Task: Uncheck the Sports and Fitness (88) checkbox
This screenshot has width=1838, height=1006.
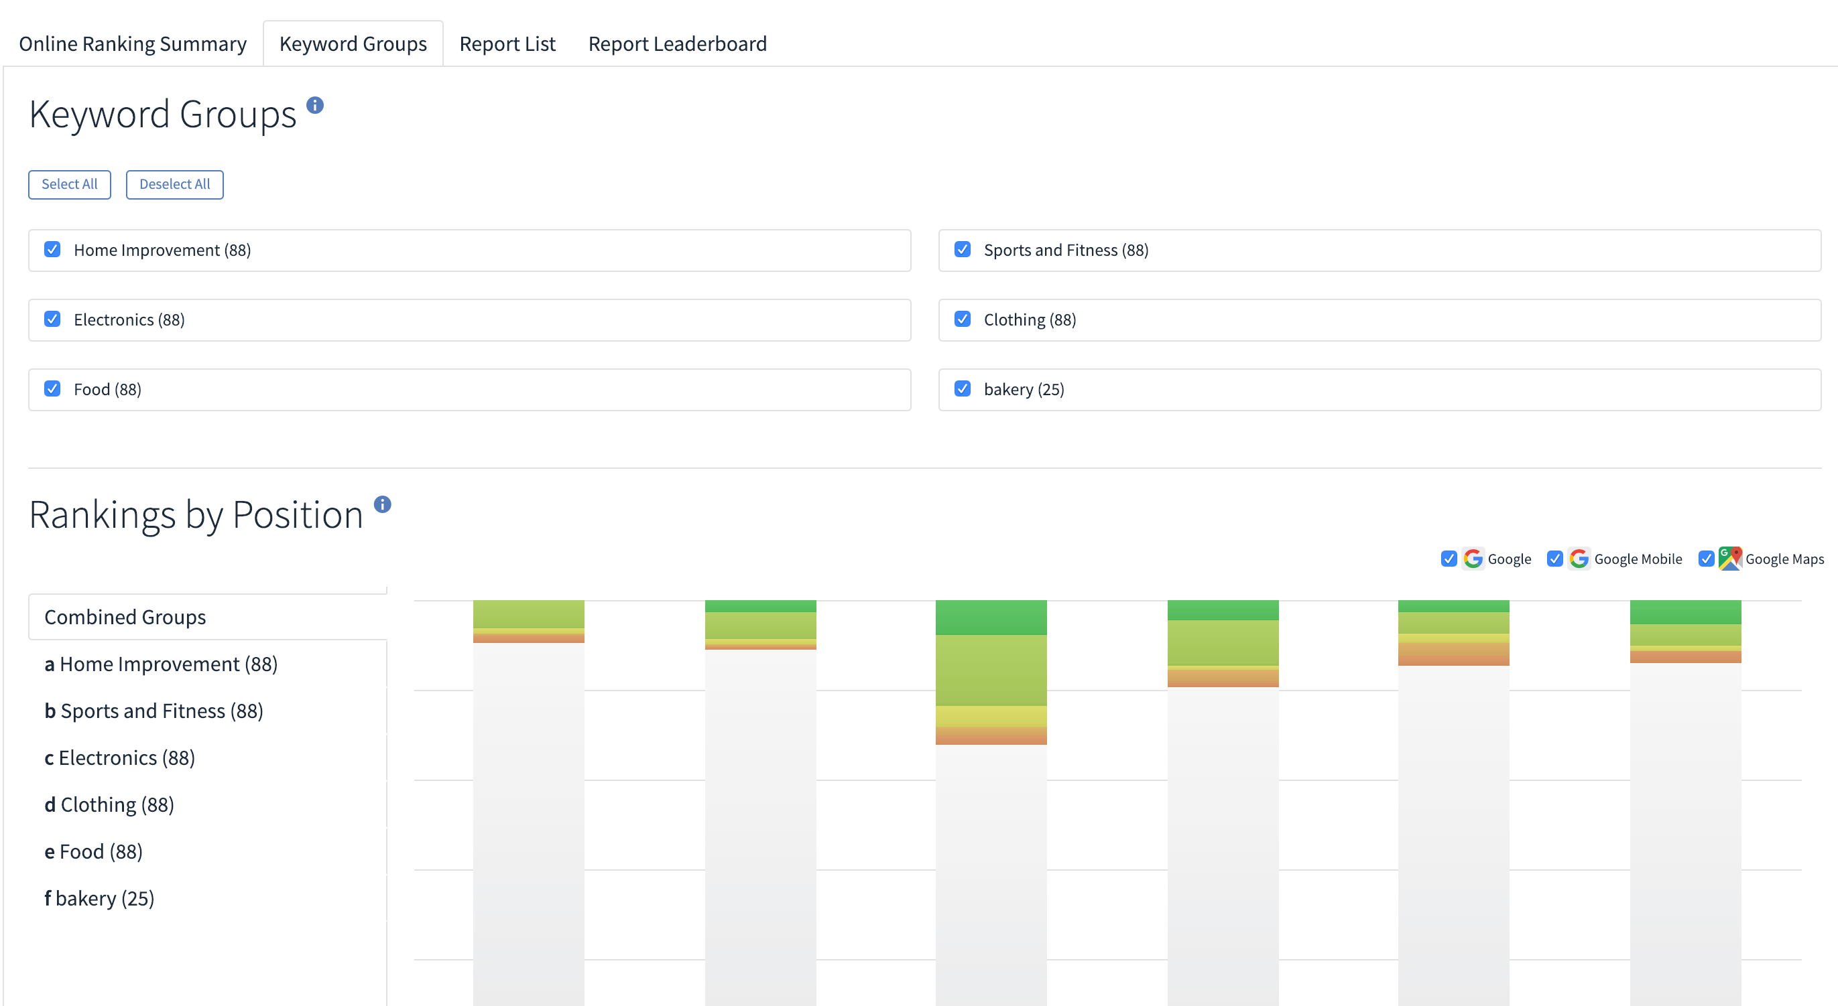Action: (x=963, y=250)
